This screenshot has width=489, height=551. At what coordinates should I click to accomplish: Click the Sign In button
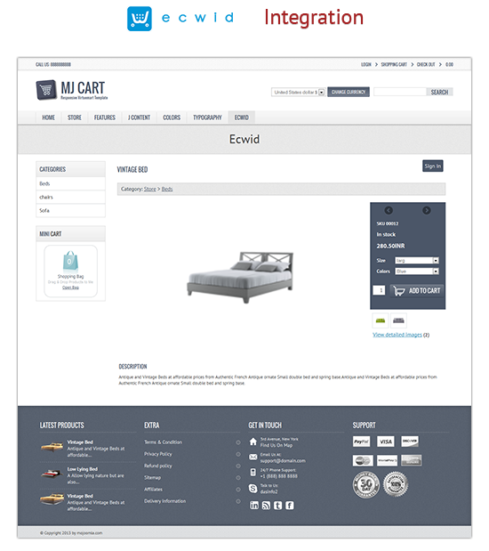[432, 166]
